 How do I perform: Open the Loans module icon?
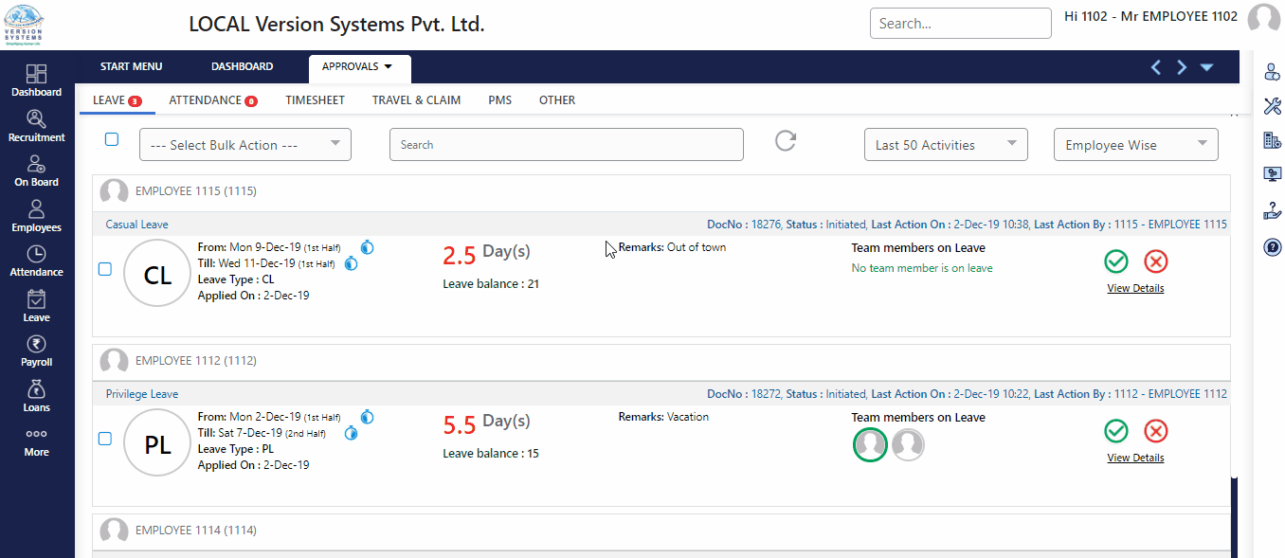(x=36, y=395)
